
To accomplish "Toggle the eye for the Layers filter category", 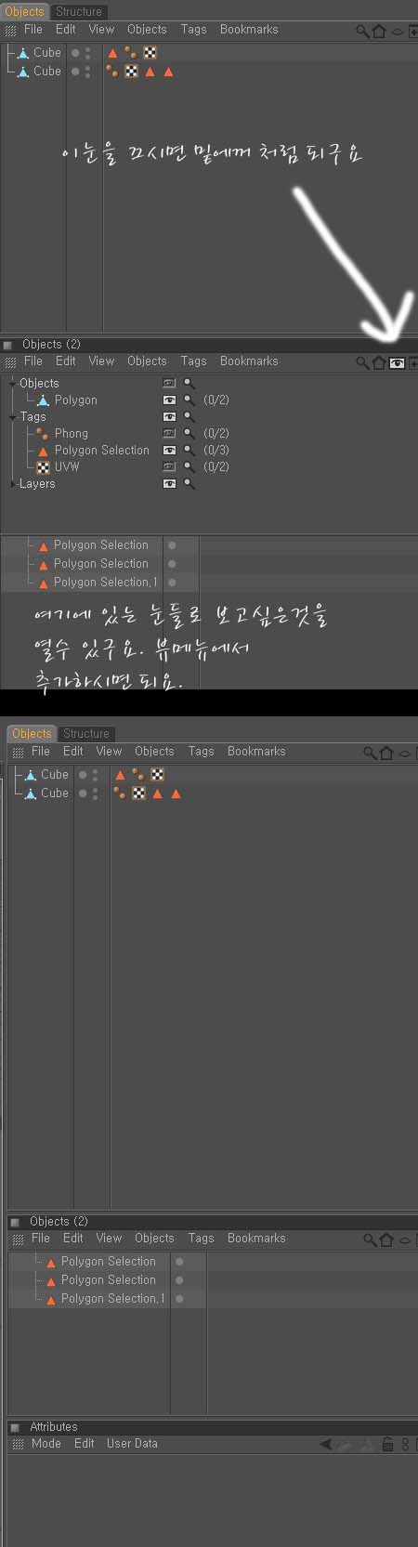I will (x=169, y=483).
